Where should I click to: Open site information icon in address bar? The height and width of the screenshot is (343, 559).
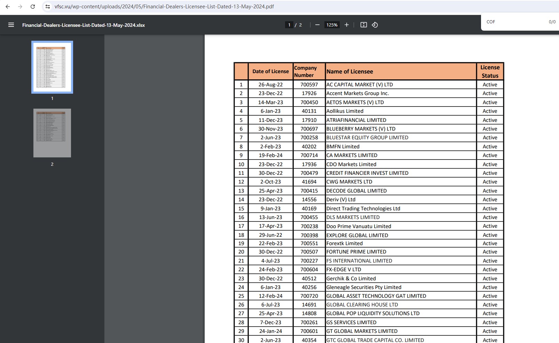click(48, 7)
